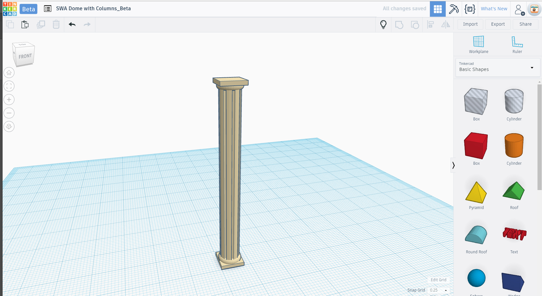Toggle the Show all lightbulb icon
The width and height of the screenshot is (542, 296).
383,24
